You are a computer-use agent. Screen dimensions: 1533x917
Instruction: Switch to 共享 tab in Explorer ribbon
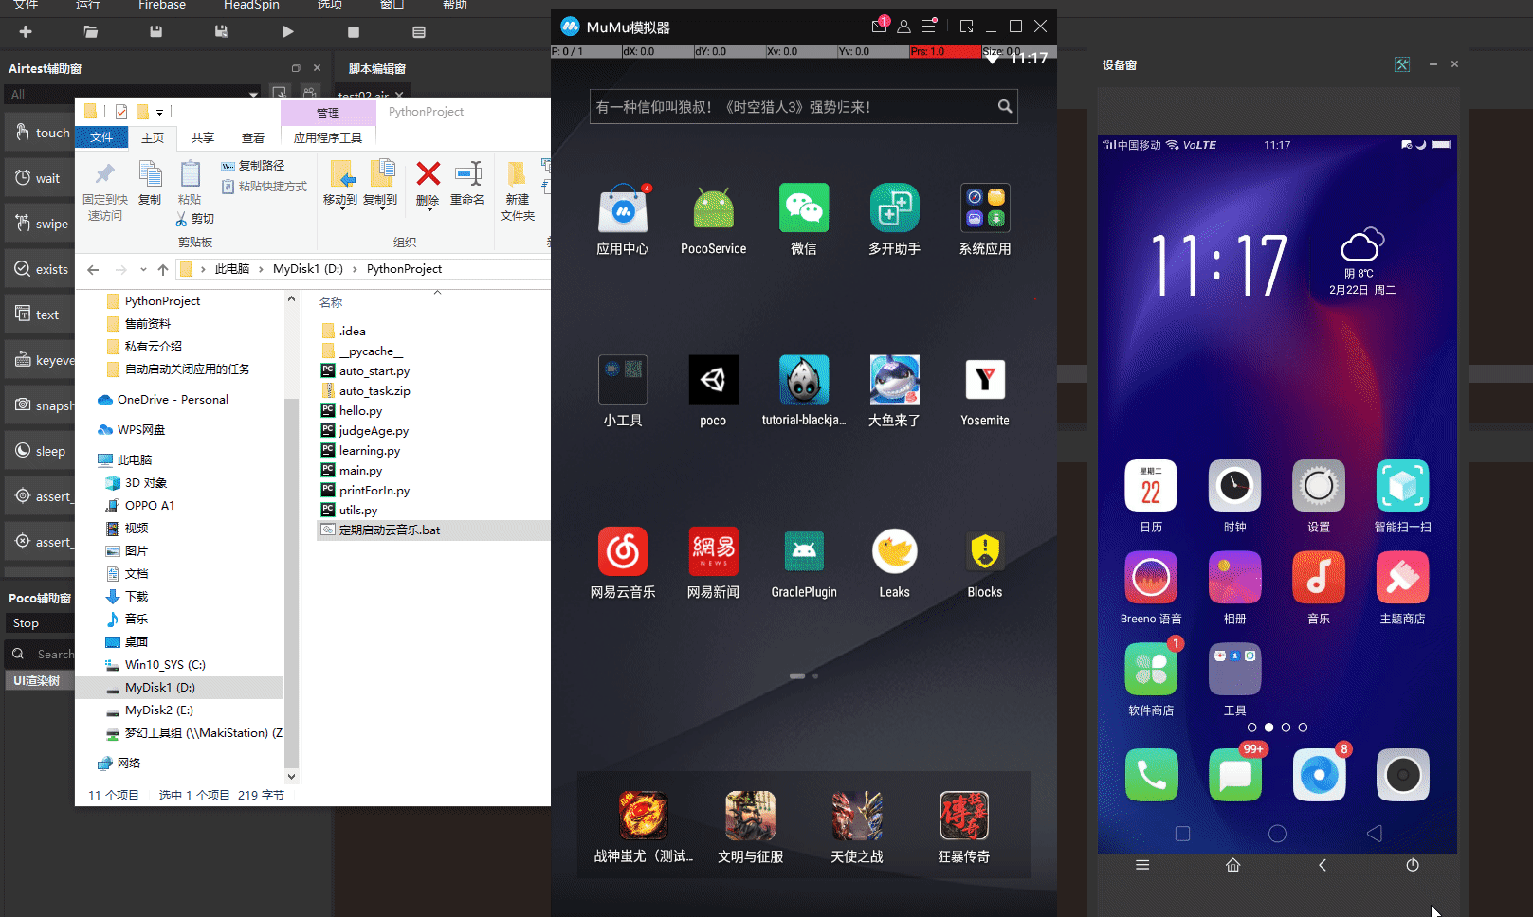click(203, 137)
